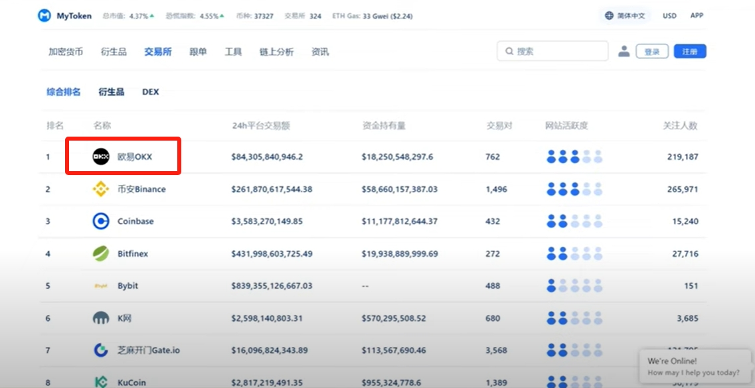The width and height of the screenshot is (755, 388).
Task: Open the 跟单 navigation item
Action: (x=198, y=52)
